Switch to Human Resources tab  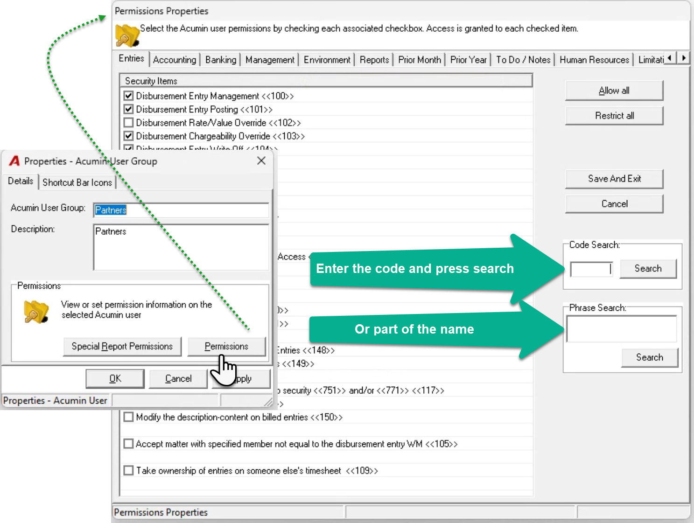coord(595,60)
